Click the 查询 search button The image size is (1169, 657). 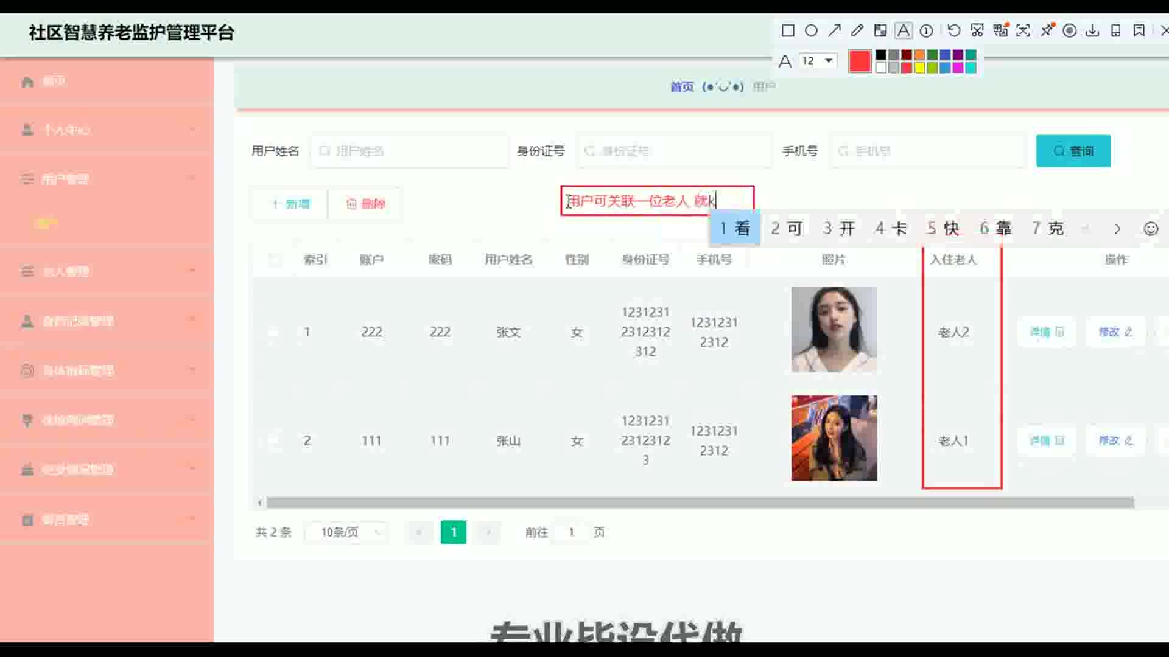click(x=1073, y=151)
